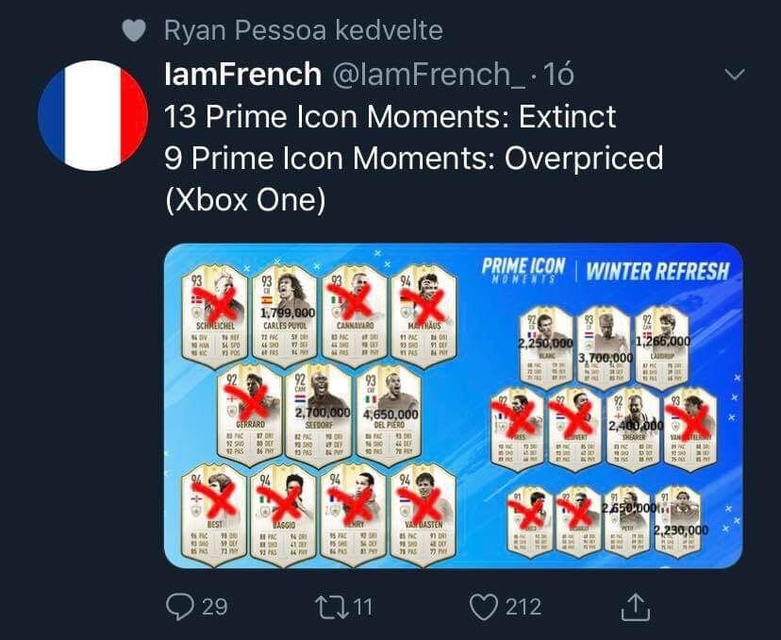Screen dimensions: 781x640
Task: Open the reply speech bubble icon
Action: pos(177,605)
